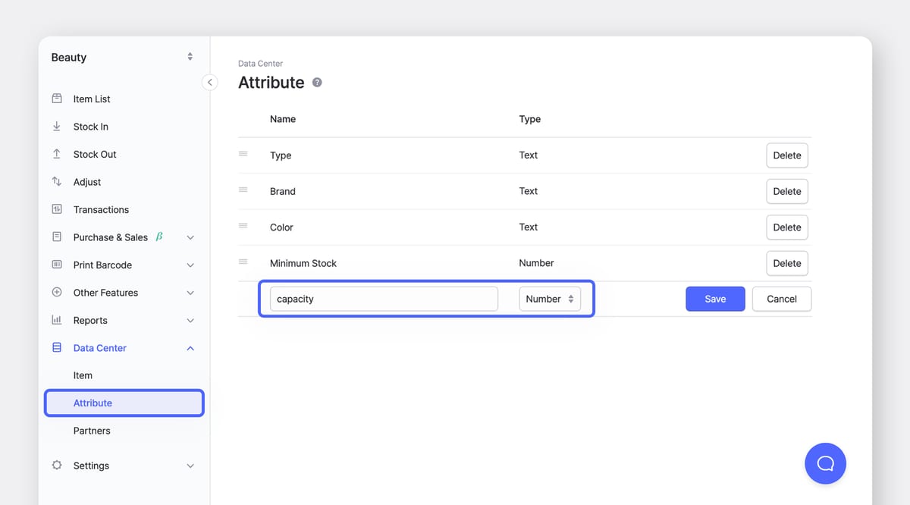910x505 pixels.
Task: Click the Data Center database icon
Action: (57, 347)
